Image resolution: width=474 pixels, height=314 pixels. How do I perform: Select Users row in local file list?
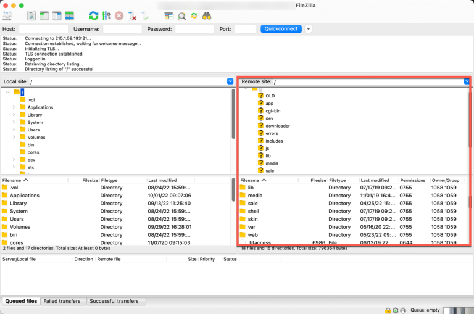(x=116, y=219)
